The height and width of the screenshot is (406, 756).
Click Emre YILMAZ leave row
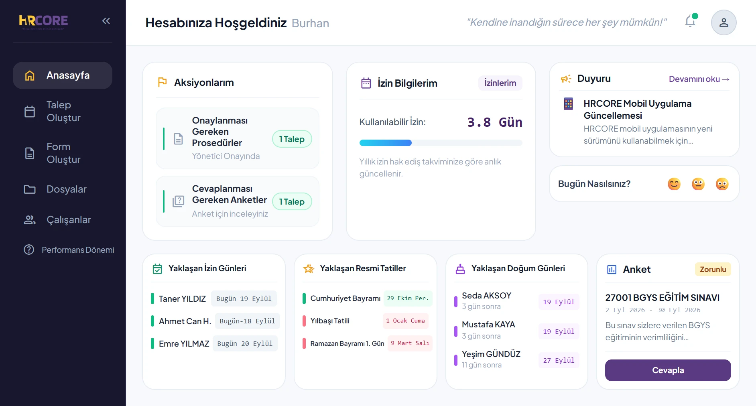pyautogui.click(x=214, y=343)
